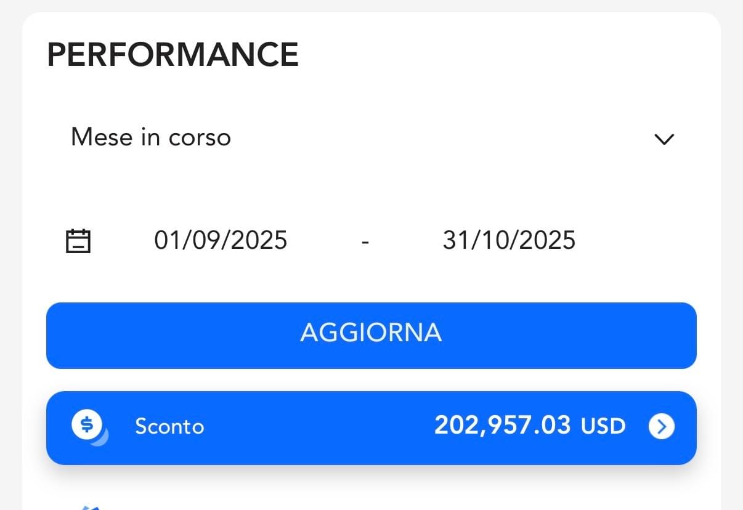Expand the period selector chevron
This screenshot has width=743, height=510.
[664, 139]
